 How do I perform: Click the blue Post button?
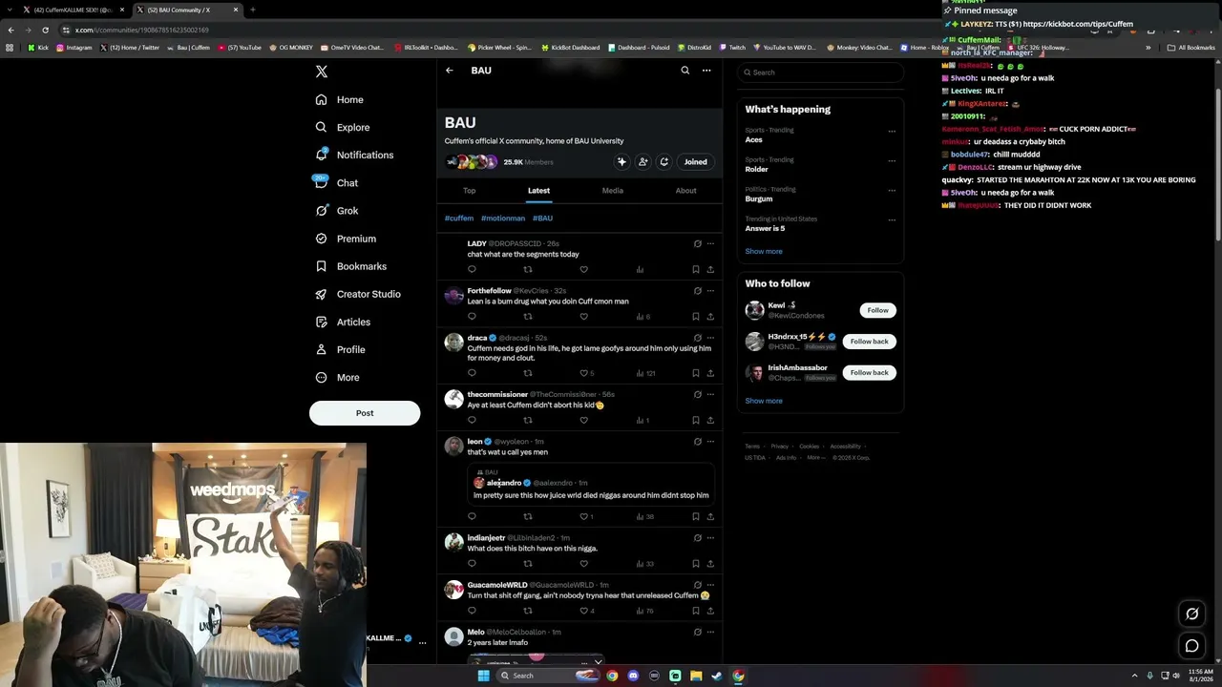click(365, 413)
